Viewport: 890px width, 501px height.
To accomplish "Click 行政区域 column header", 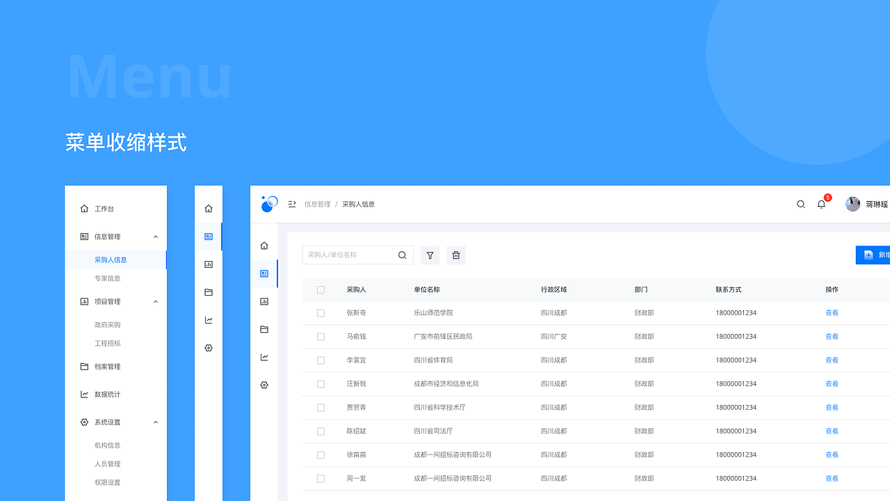I will tap(554, 289).
